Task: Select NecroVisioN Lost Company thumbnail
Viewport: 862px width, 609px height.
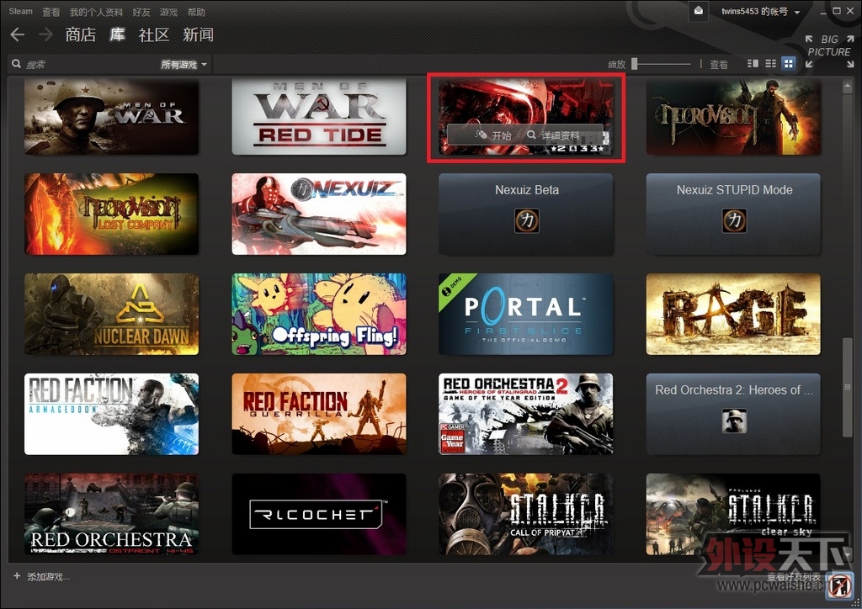Action: coord(112,214)
